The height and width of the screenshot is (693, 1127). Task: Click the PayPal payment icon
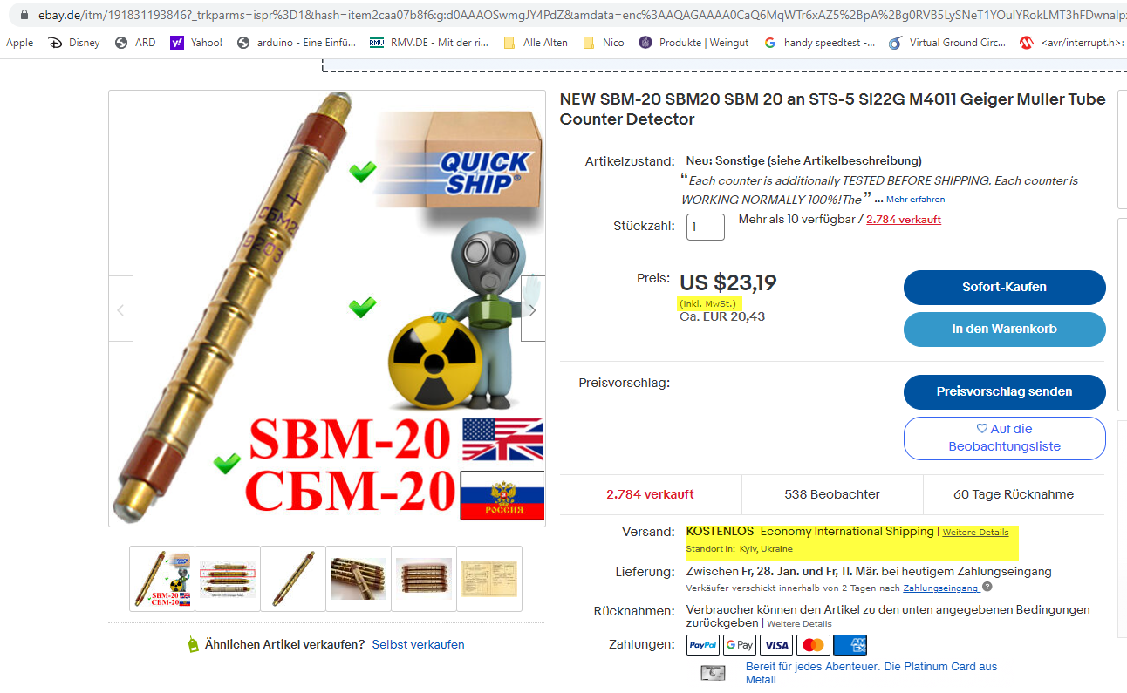(703, 645)
